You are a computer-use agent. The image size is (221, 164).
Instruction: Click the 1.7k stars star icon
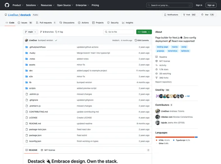pyautogui.click(x=156, y=70)
